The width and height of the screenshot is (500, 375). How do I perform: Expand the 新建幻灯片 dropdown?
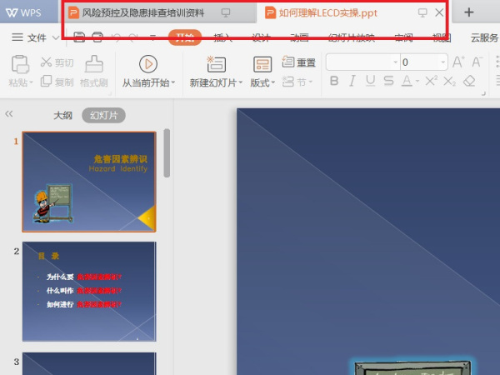(241, 82)
